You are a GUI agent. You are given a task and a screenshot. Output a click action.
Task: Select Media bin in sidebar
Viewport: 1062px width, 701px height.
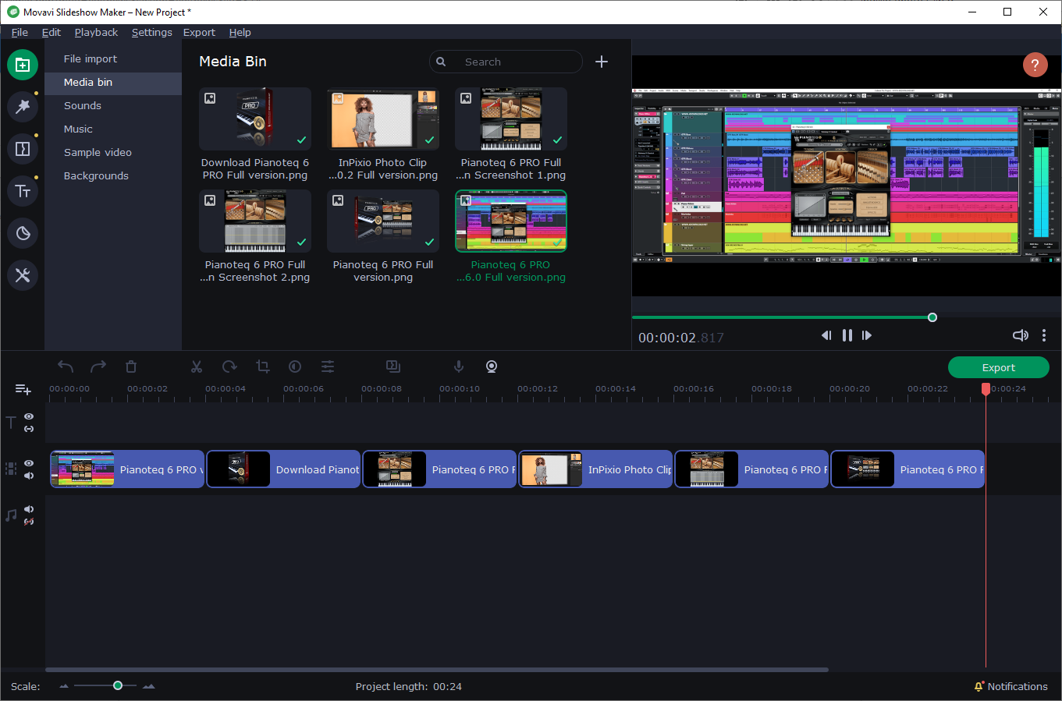point(113,82)
